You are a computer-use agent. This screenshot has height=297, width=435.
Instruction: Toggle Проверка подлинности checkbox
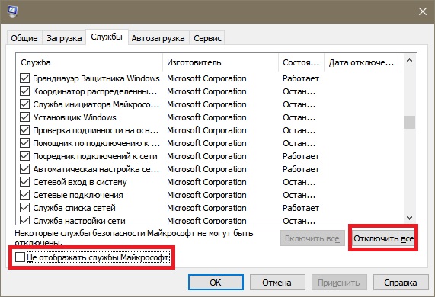click(24, 130)
